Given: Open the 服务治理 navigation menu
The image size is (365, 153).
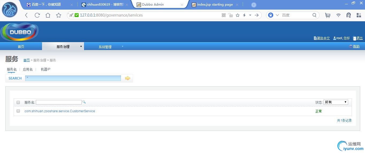Looking at the screenshot, I should tap(63, 47).
